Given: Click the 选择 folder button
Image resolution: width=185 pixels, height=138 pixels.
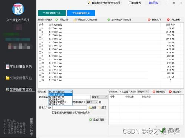Looking at the screenshot, I should pos(92,108).
